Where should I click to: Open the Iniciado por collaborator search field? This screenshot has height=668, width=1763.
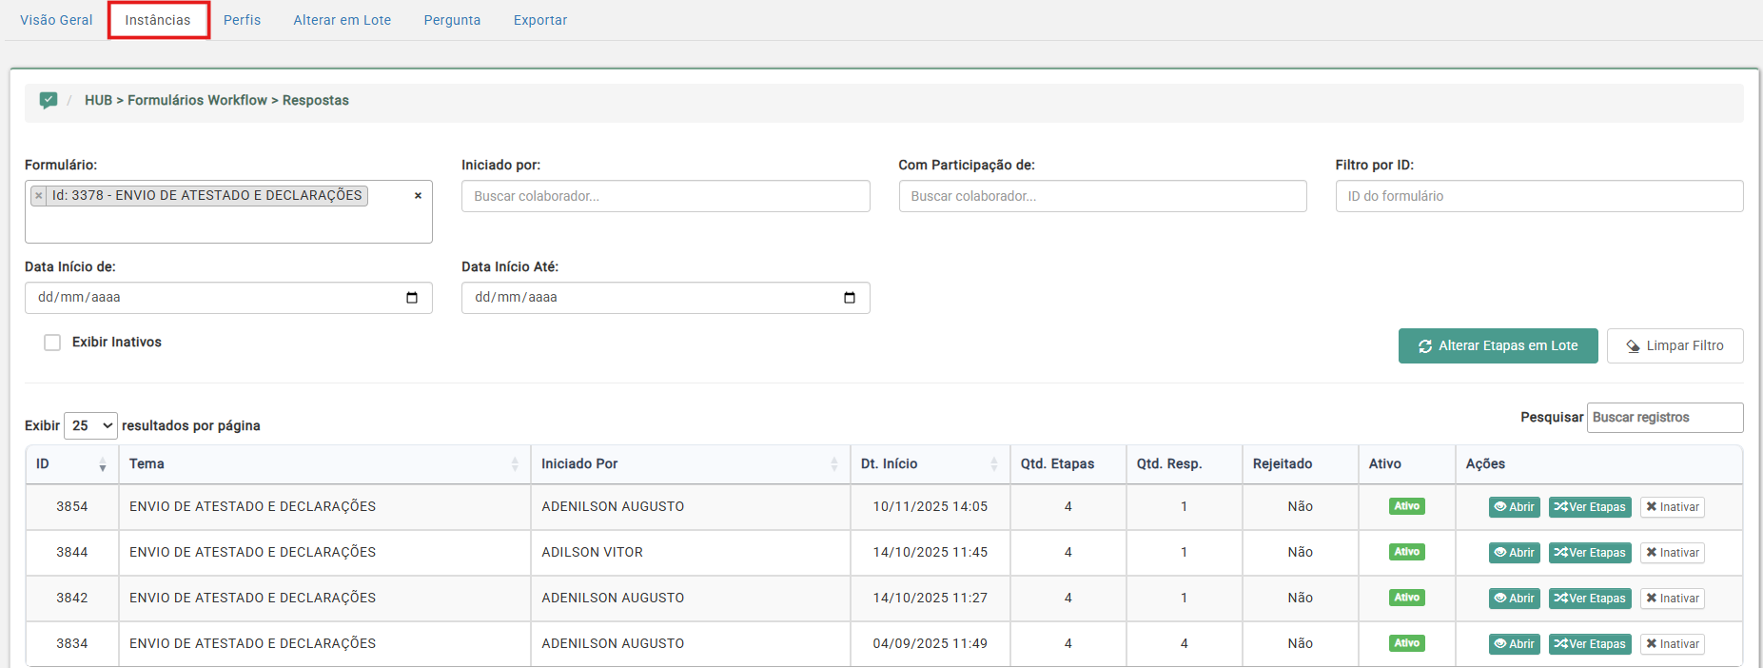[x=665, y=196]
